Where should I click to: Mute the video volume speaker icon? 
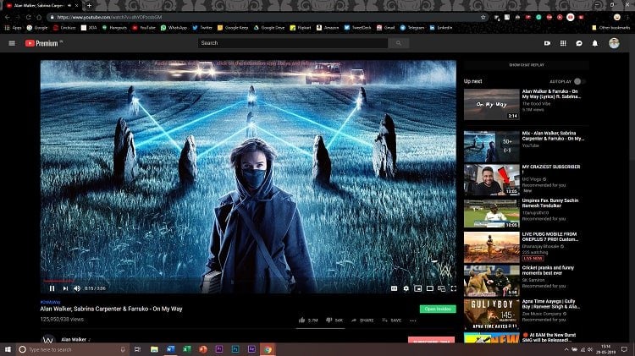click(77, 288)
